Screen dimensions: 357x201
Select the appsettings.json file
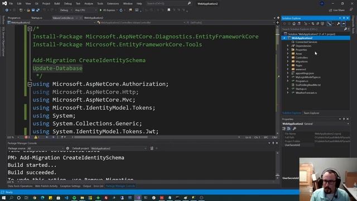pyautogui.click(x=305, y=73)
